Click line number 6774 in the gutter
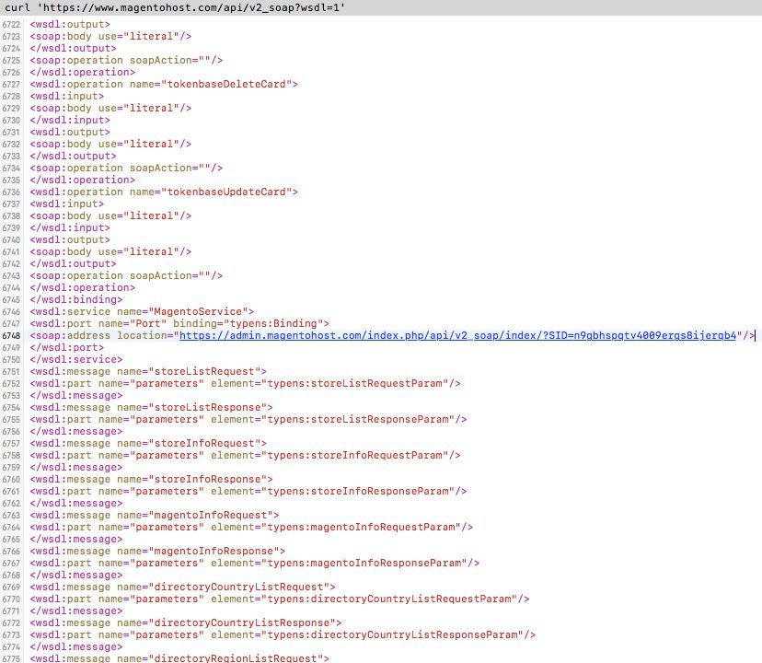Screen dimensions: 762x663 pyautogui.click(x=12, y=646)
